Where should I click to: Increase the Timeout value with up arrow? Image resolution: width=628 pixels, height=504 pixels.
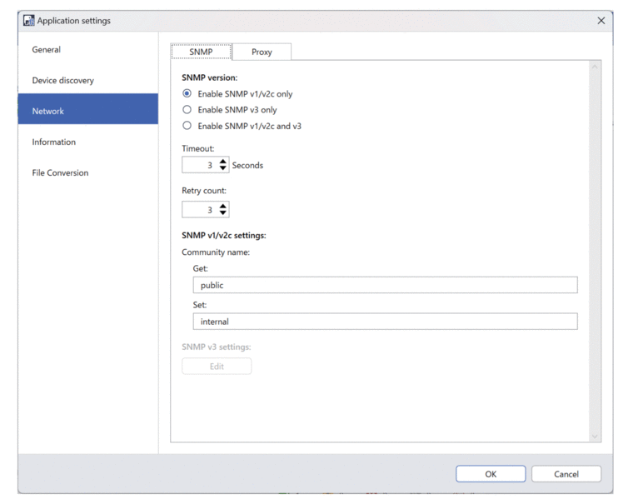(x=223, y=162)
